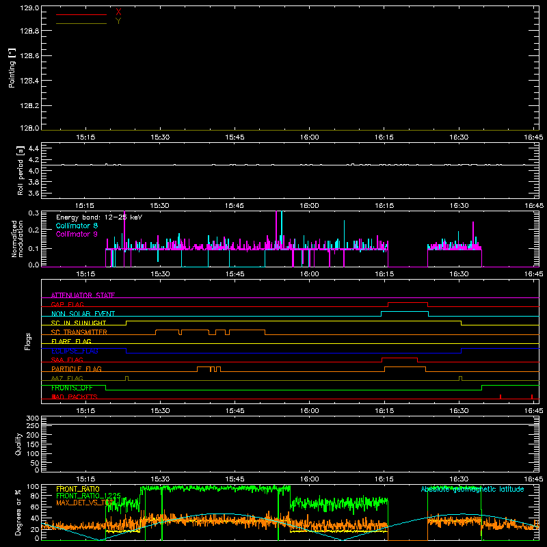
Task: Click the 129.0 tick label on Pointing axis
Action: [29, 8]
